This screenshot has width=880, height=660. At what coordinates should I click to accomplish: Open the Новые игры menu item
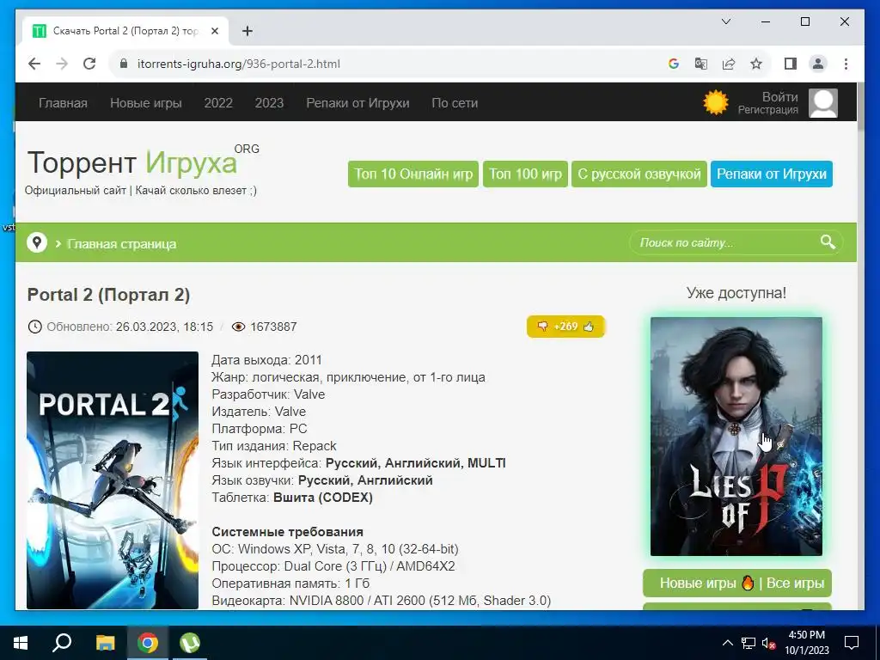click(x=146, y=103)
